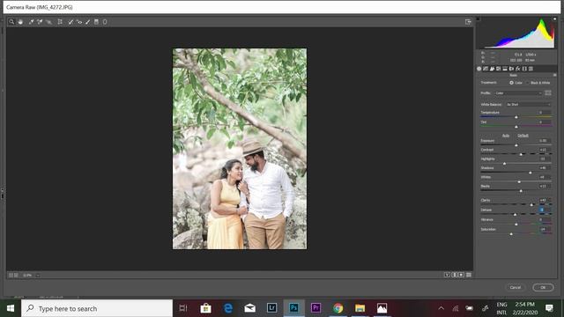Activate the Transform tool
This screenshot has width=564, height=317.
click(60, 22)
